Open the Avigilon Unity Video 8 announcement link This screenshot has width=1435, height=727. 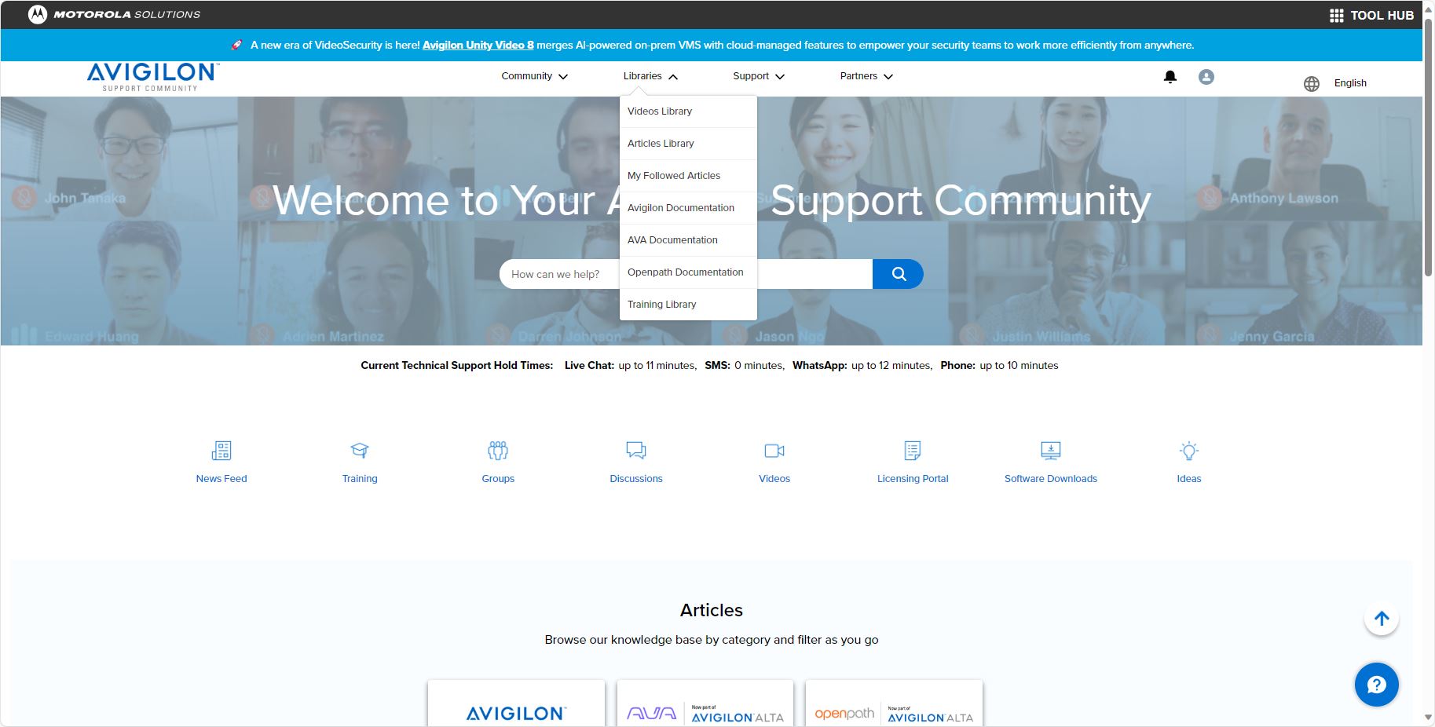point(477,45)
